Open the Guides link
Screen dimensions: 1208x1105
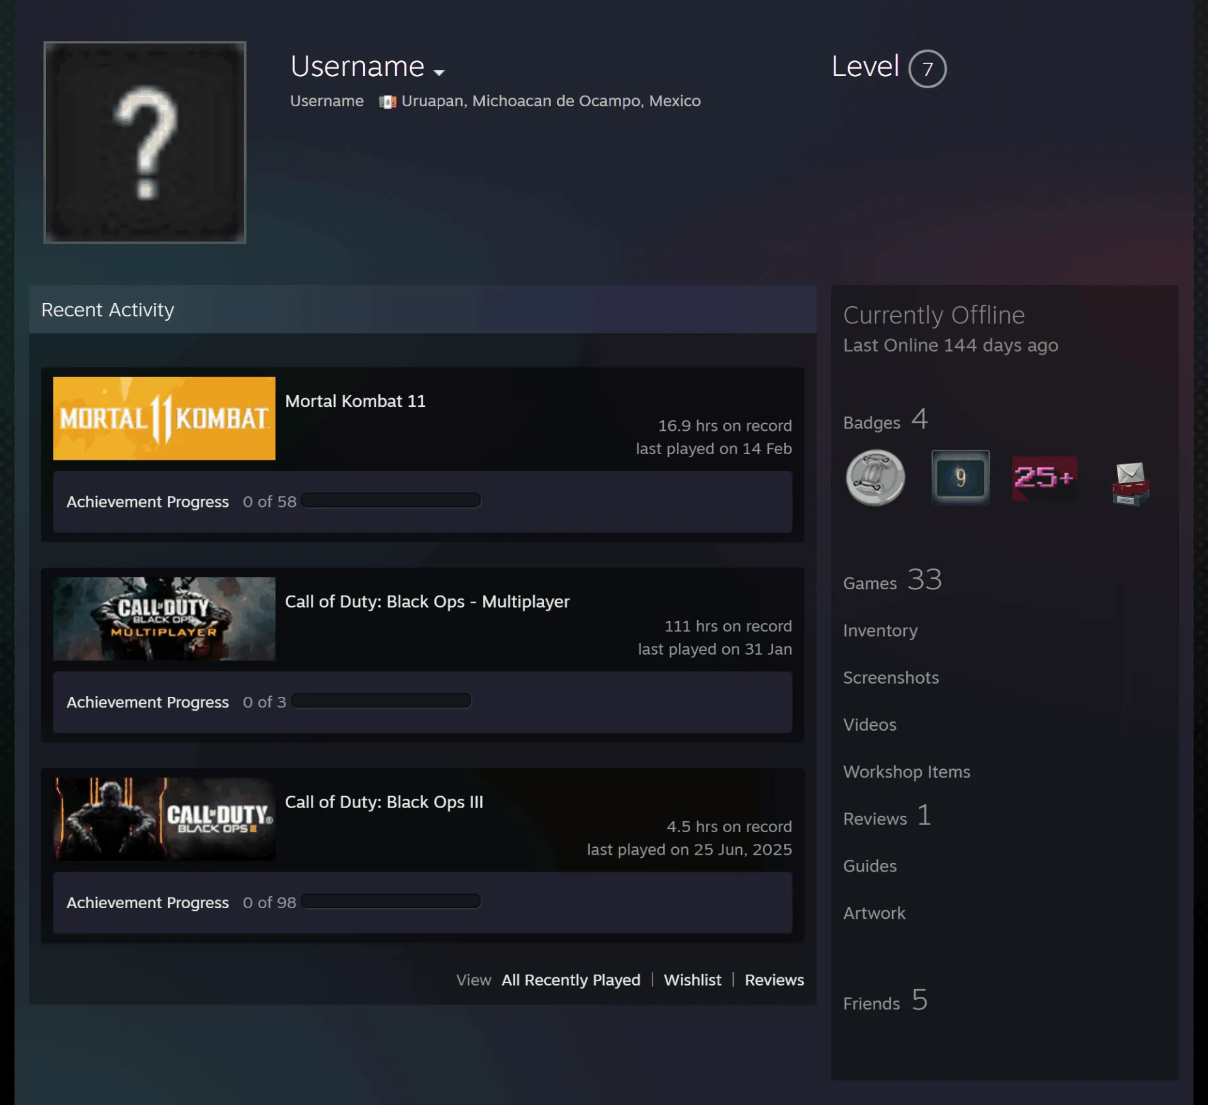[x=870, y=867]
